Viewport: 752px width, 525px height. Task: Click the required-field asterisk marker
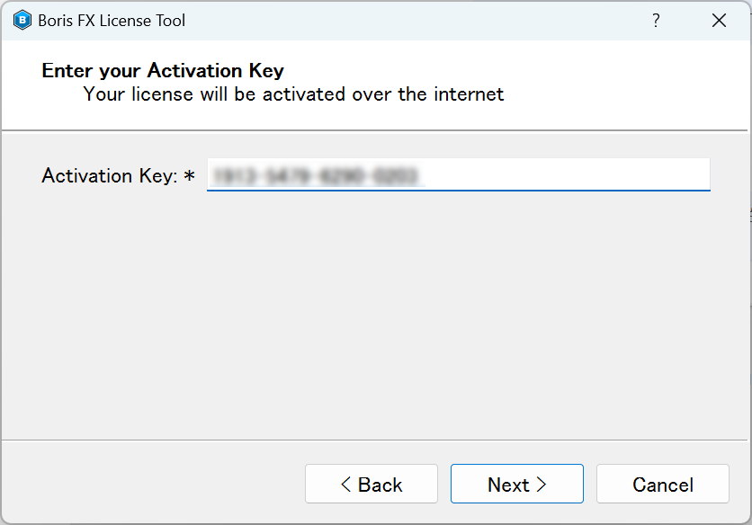pyautogui.click(x=190, y=175)
